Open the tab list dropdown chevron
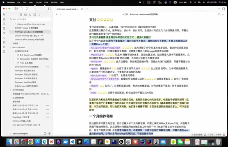The width and height of the screenshot is (228, 147). tap(219, 9)
